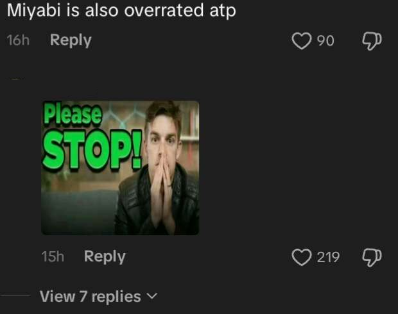This screenshot has height=314, width=398.
Task: Click the chevron beside View 7 replies
Action: pyautogui.click(x=152, y=296)
